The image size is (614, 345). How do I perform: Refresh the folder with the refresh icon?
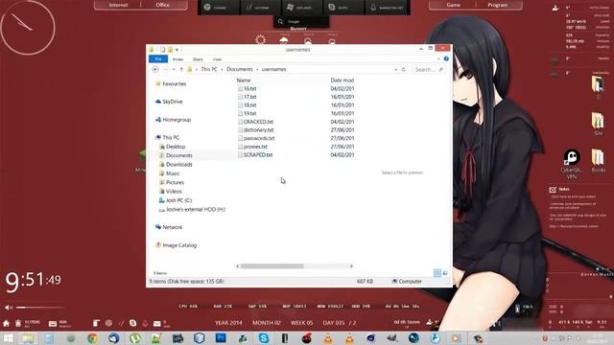coord(403,70)
